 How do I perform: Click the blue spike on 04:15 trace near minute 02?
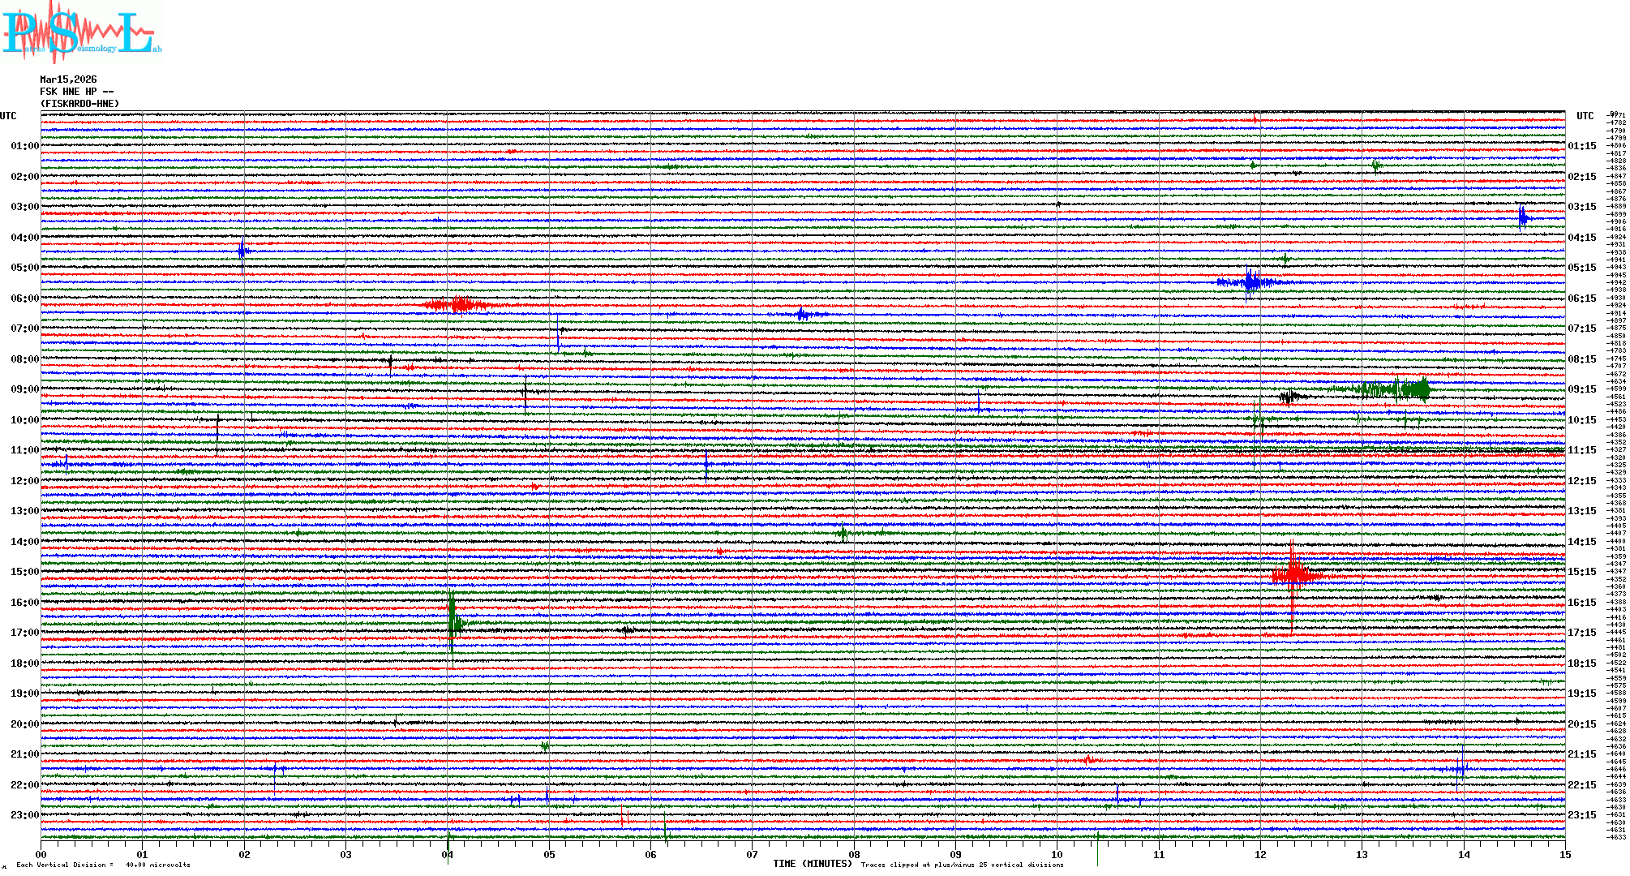click(x=242, y=251)
